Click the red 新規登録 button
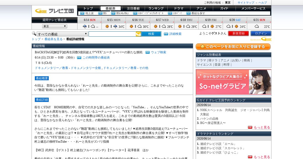The image size is (303, 159). coord(238,33)
